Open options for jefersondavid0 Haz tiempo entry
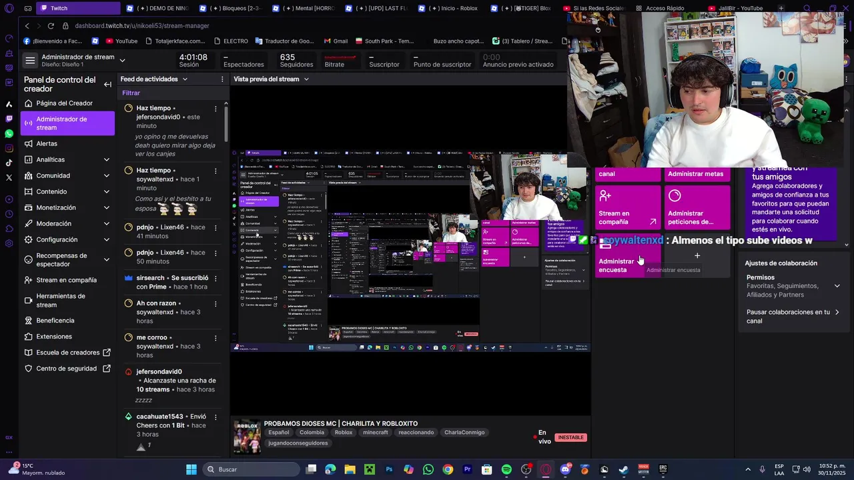This screenshot has height=480, width=854. pos(215,108)
